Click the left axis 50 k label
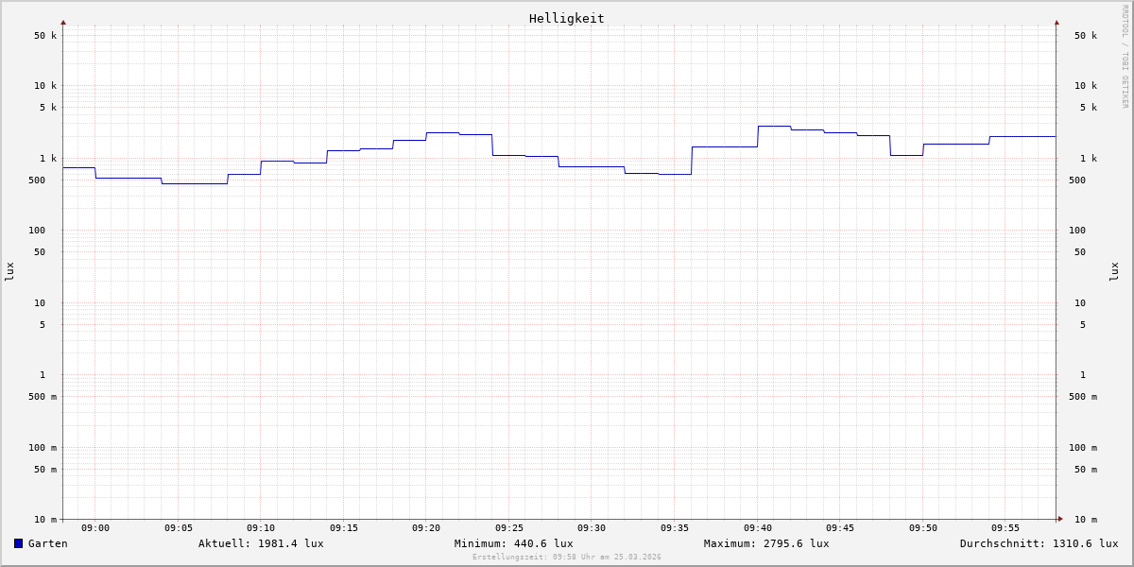1134x567 pixels. point(45,36)
